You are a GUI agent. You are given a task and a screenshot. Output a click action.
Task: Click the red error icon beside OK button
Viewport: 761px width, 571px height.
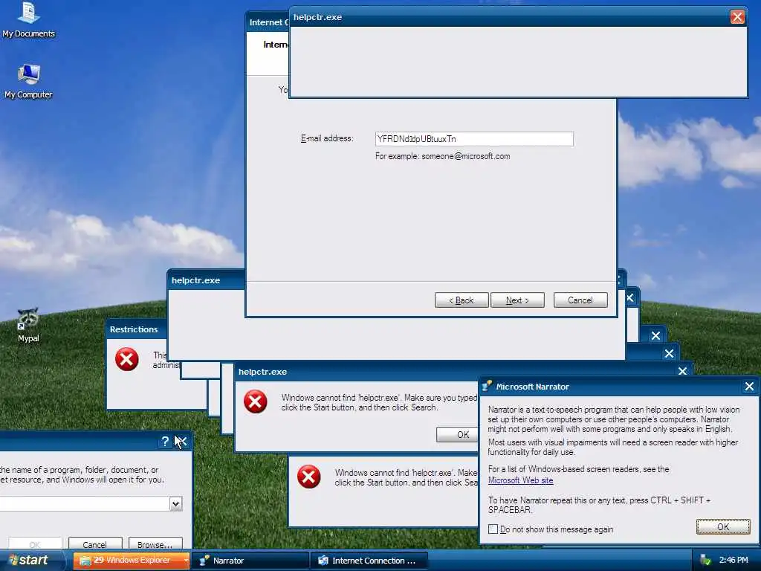(x=256, y=401)
